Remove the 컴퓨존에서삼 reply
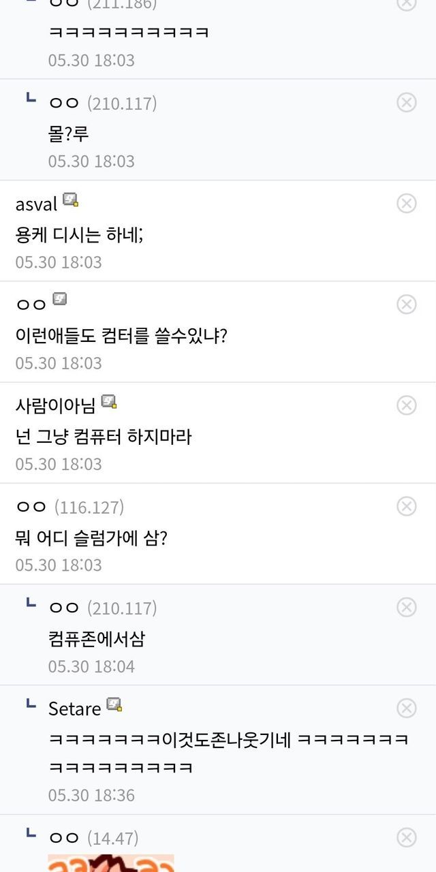436x872 pixels. pyautogui.click(x=407, y=607)
